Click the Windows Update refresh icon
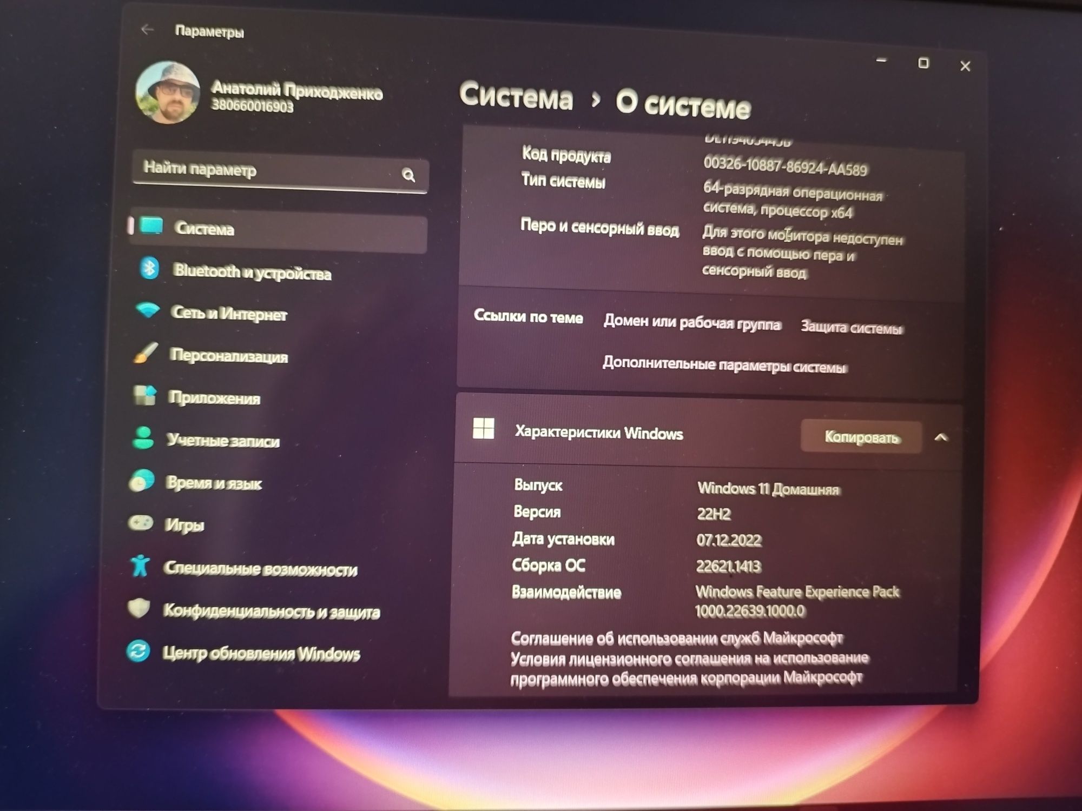The width and height of the screenshot is (1082, 811). tap(138, 650)
